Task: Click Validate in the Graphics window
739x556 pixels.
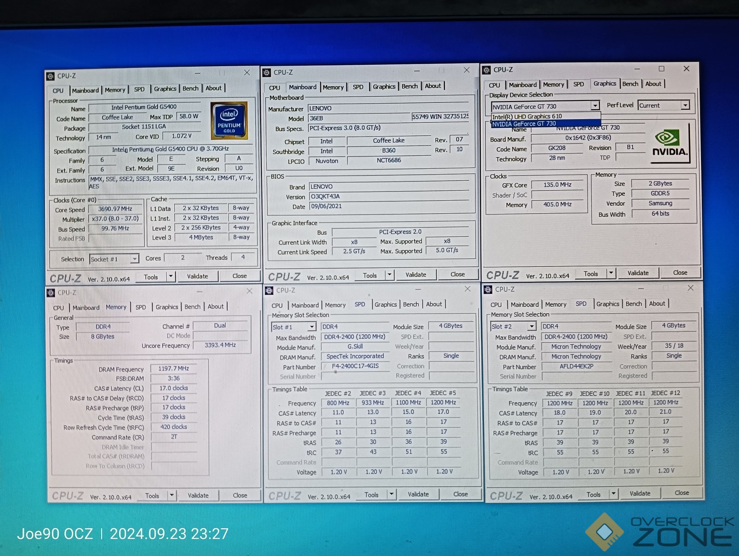Action: tap(638, 273)
